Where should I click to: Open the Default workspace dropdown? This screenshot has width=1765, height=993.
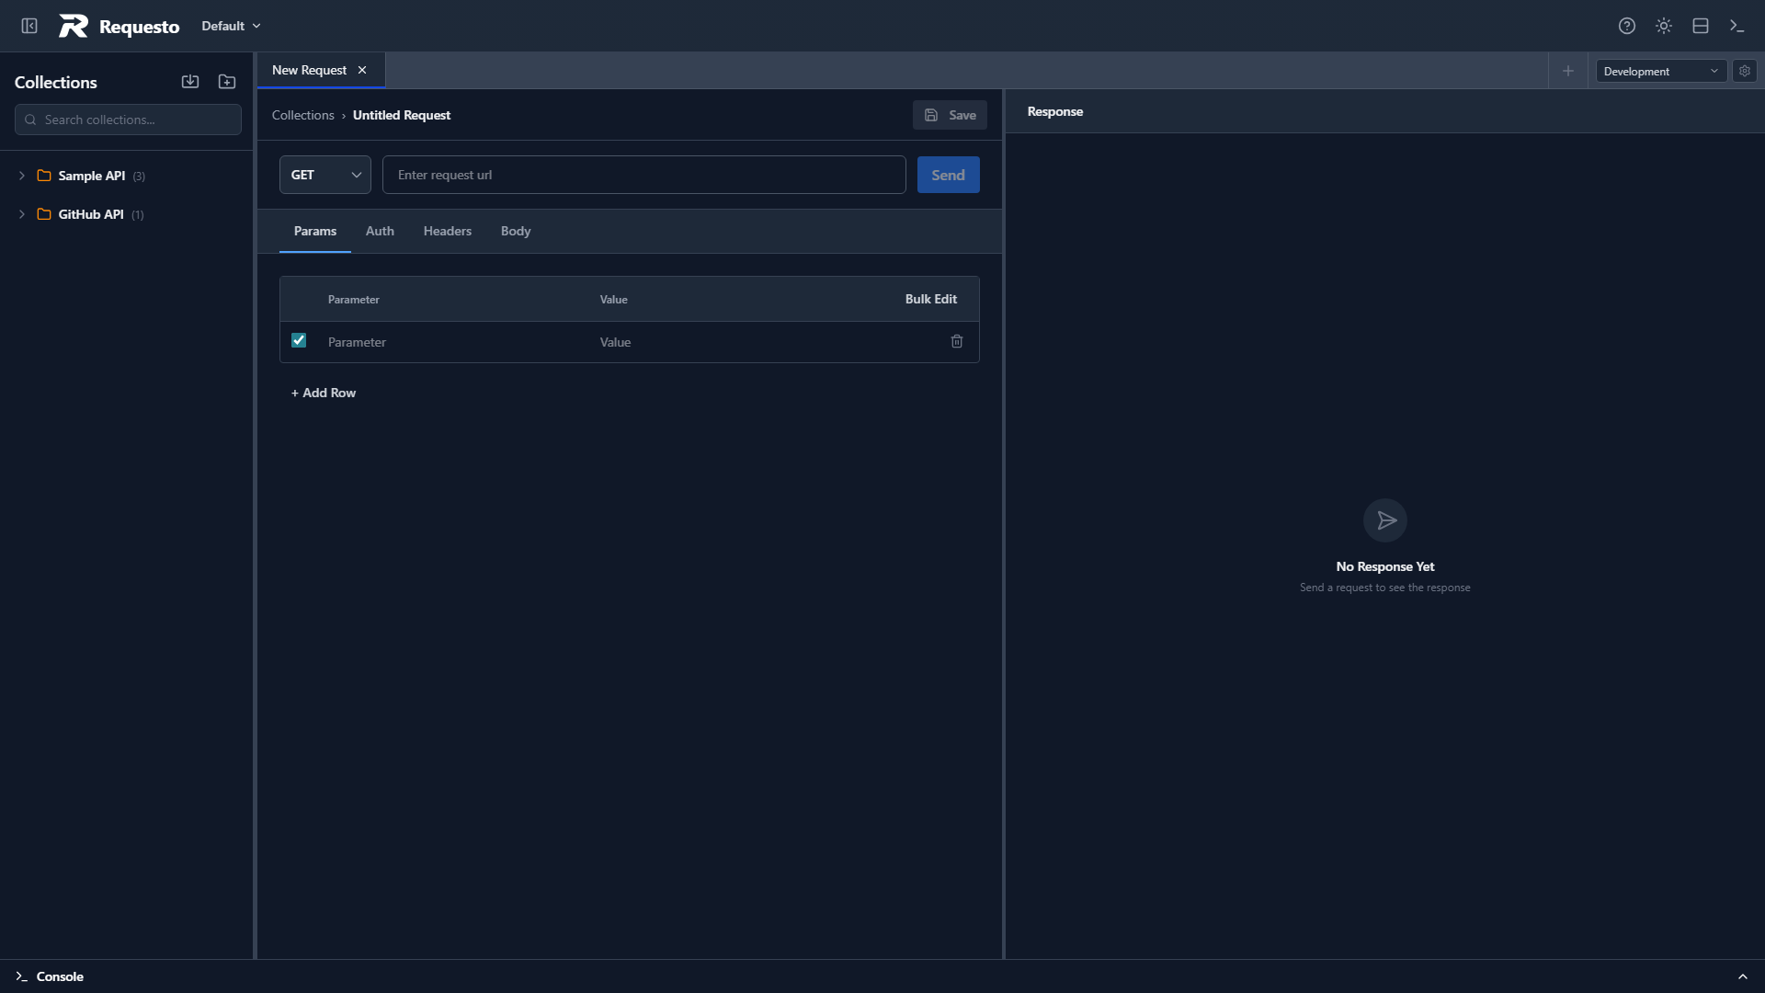coord(229,26)
